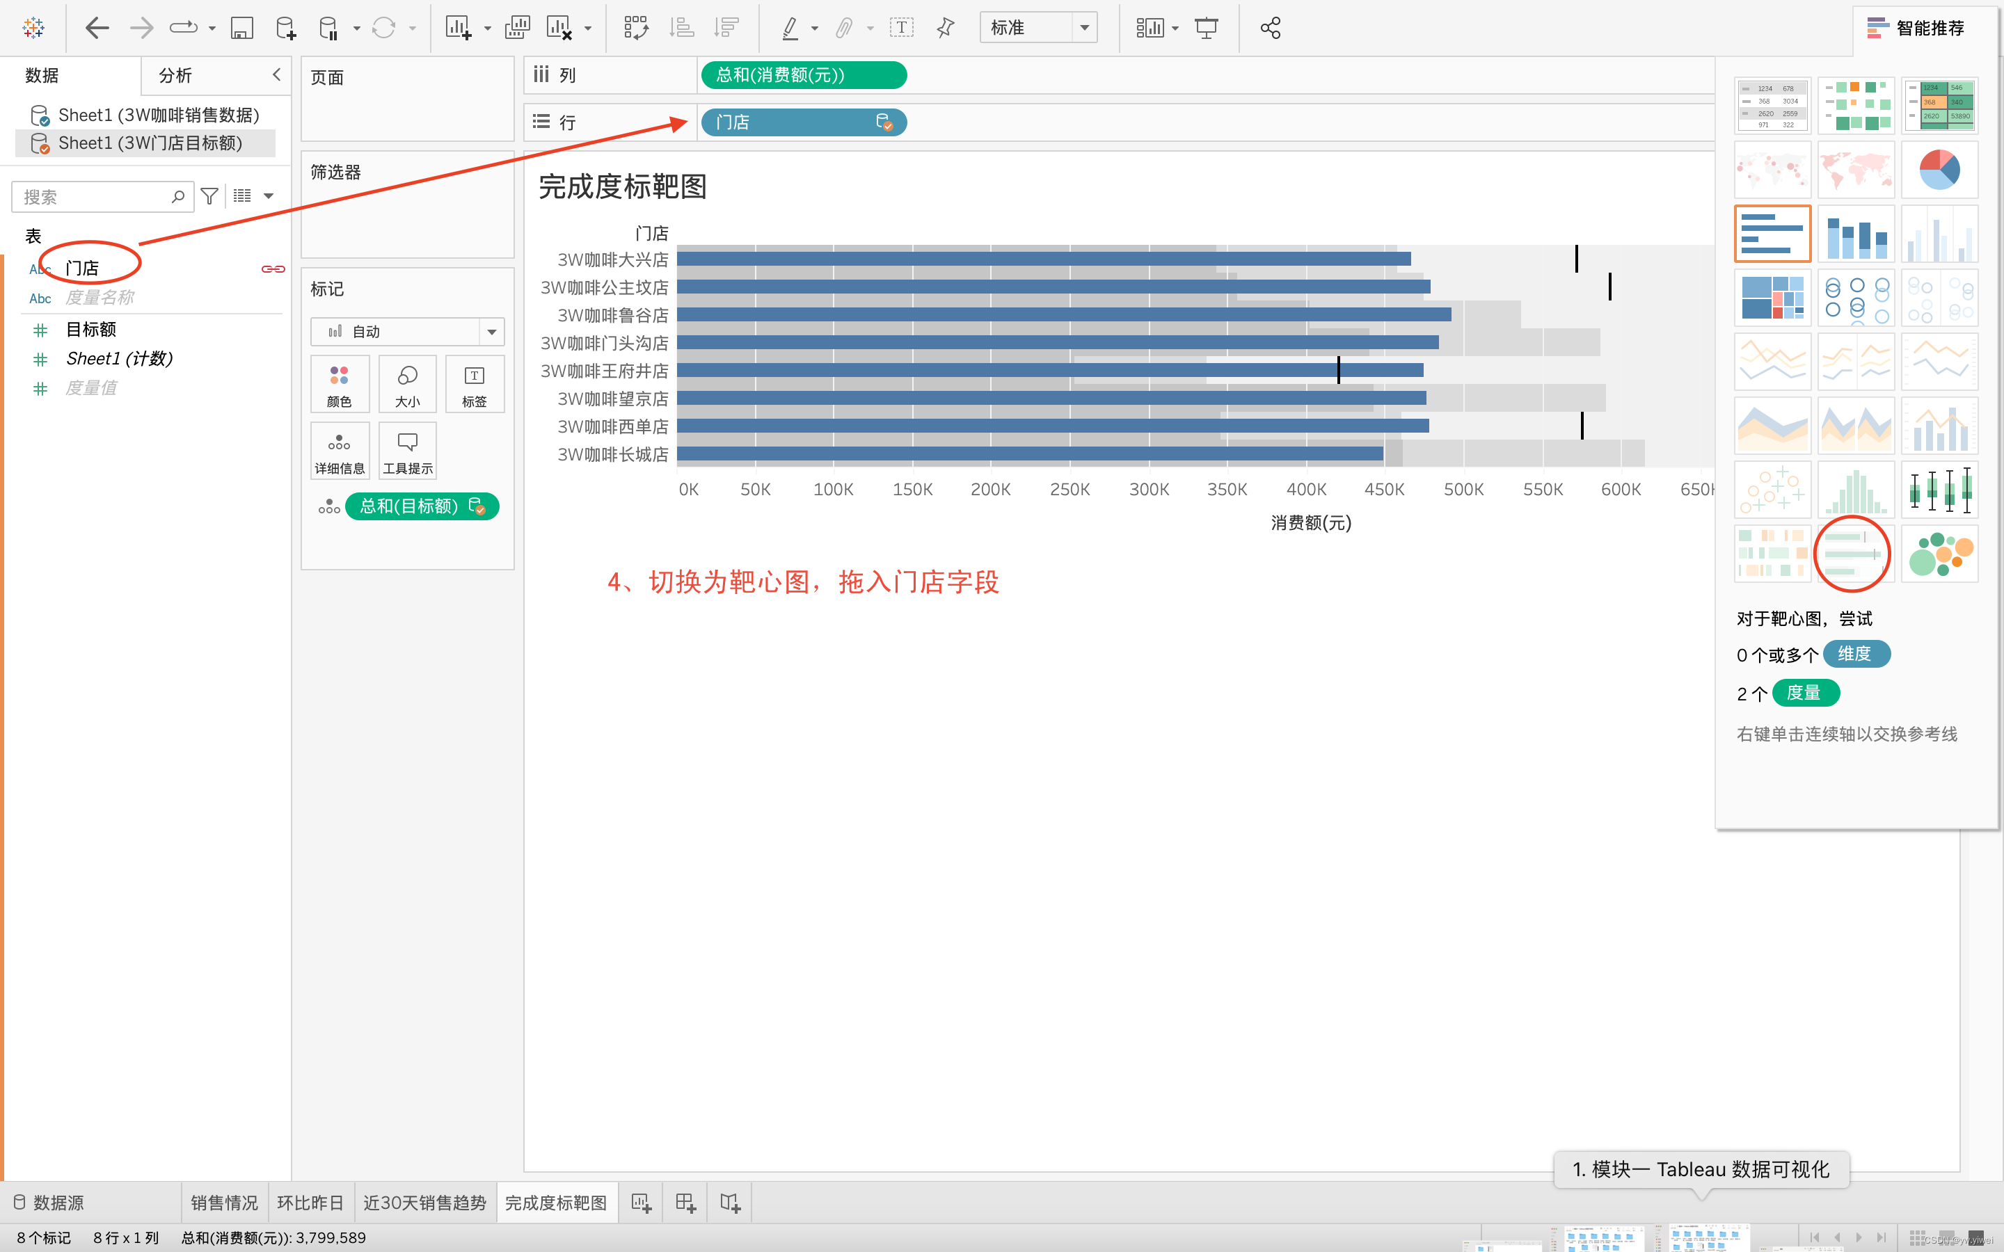
Task: Duplicate worksheet toolbar icon
Action: point(518,28)
